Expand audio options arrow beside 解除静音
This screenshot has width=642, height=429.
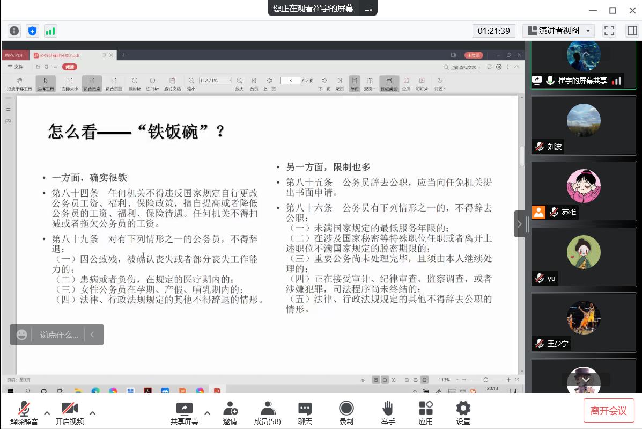(x=47, y=413)
